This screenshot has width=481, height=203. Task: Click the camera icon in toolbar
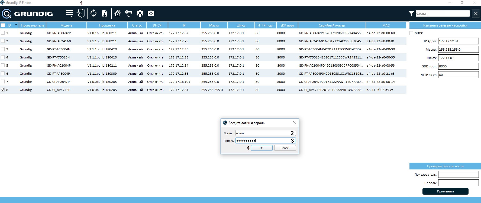click(x=151, y=13)
